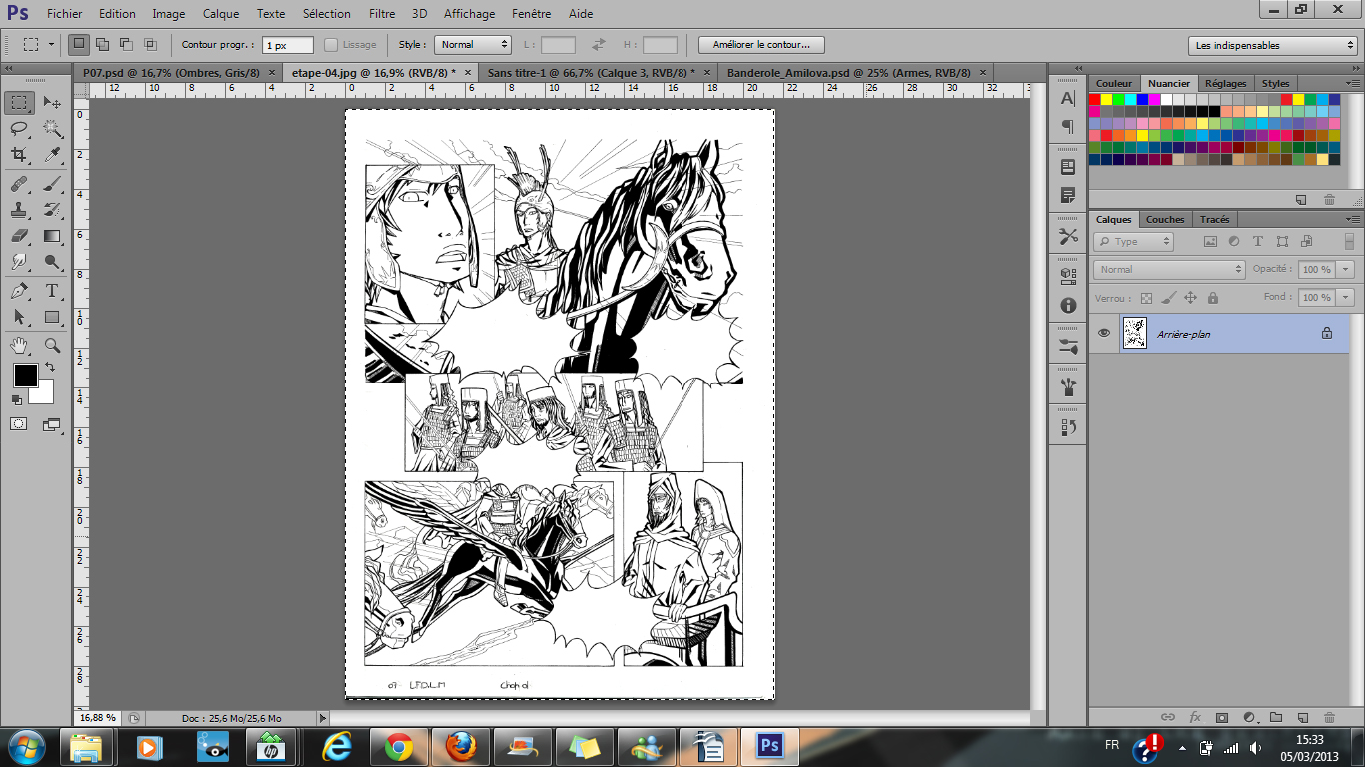Open the Info panel icon
The width and height of the screenshot is (1365, 767).
click(x=1068, y=306)
